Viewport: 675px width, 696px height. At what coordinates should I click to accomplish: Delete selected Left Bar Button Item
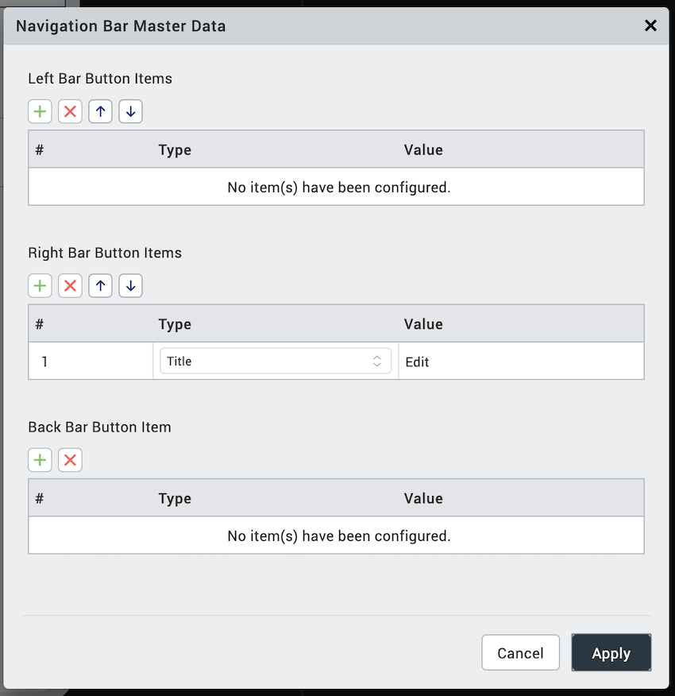tap(70, 111)
